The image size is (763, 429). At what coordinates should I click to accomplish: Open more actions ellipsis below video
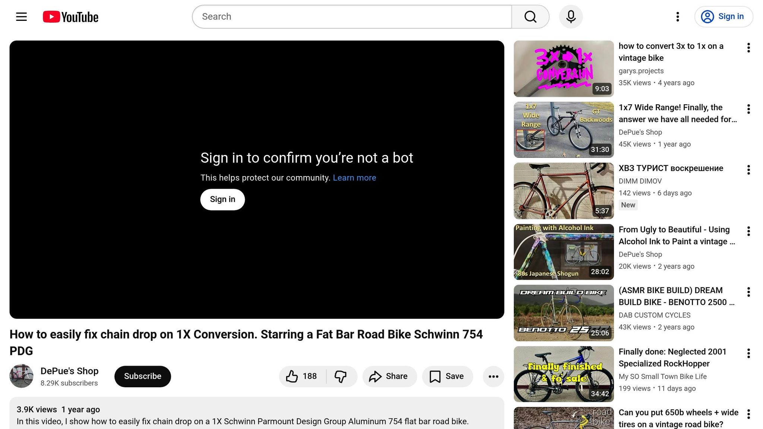493,376
